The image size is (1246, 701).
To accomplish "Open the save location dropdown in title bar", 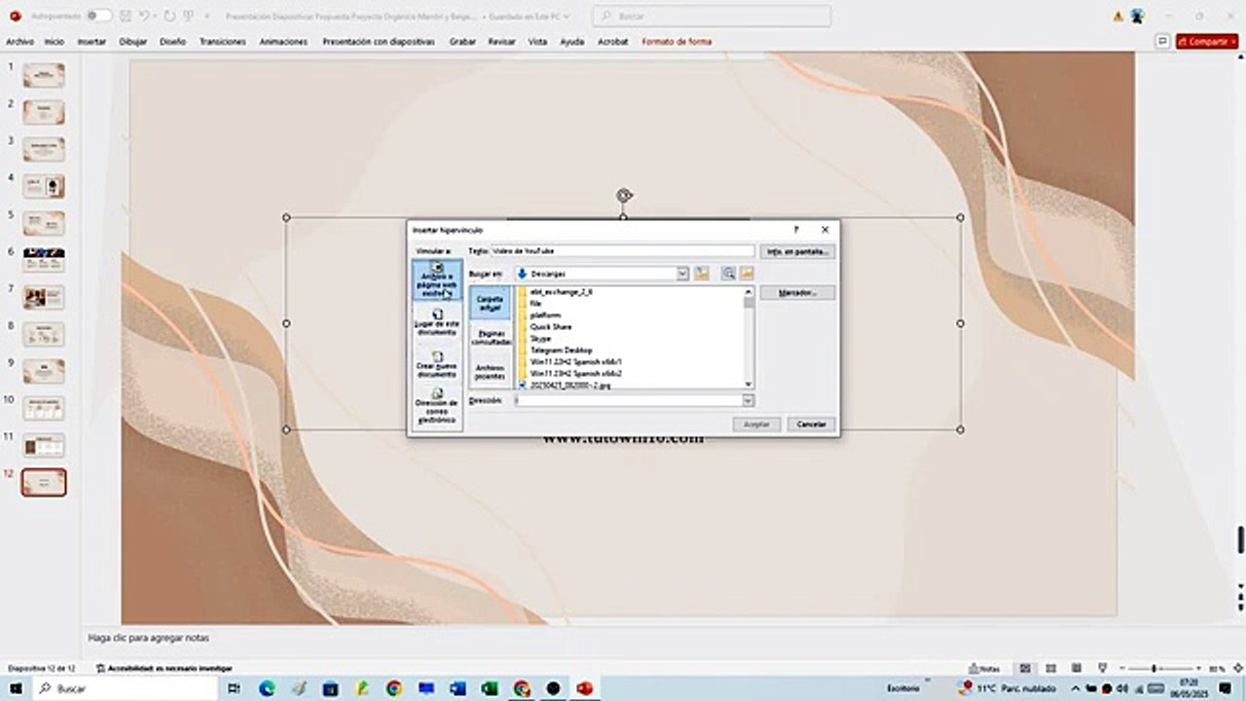I will pyautogui.click(x=567, y=17).
